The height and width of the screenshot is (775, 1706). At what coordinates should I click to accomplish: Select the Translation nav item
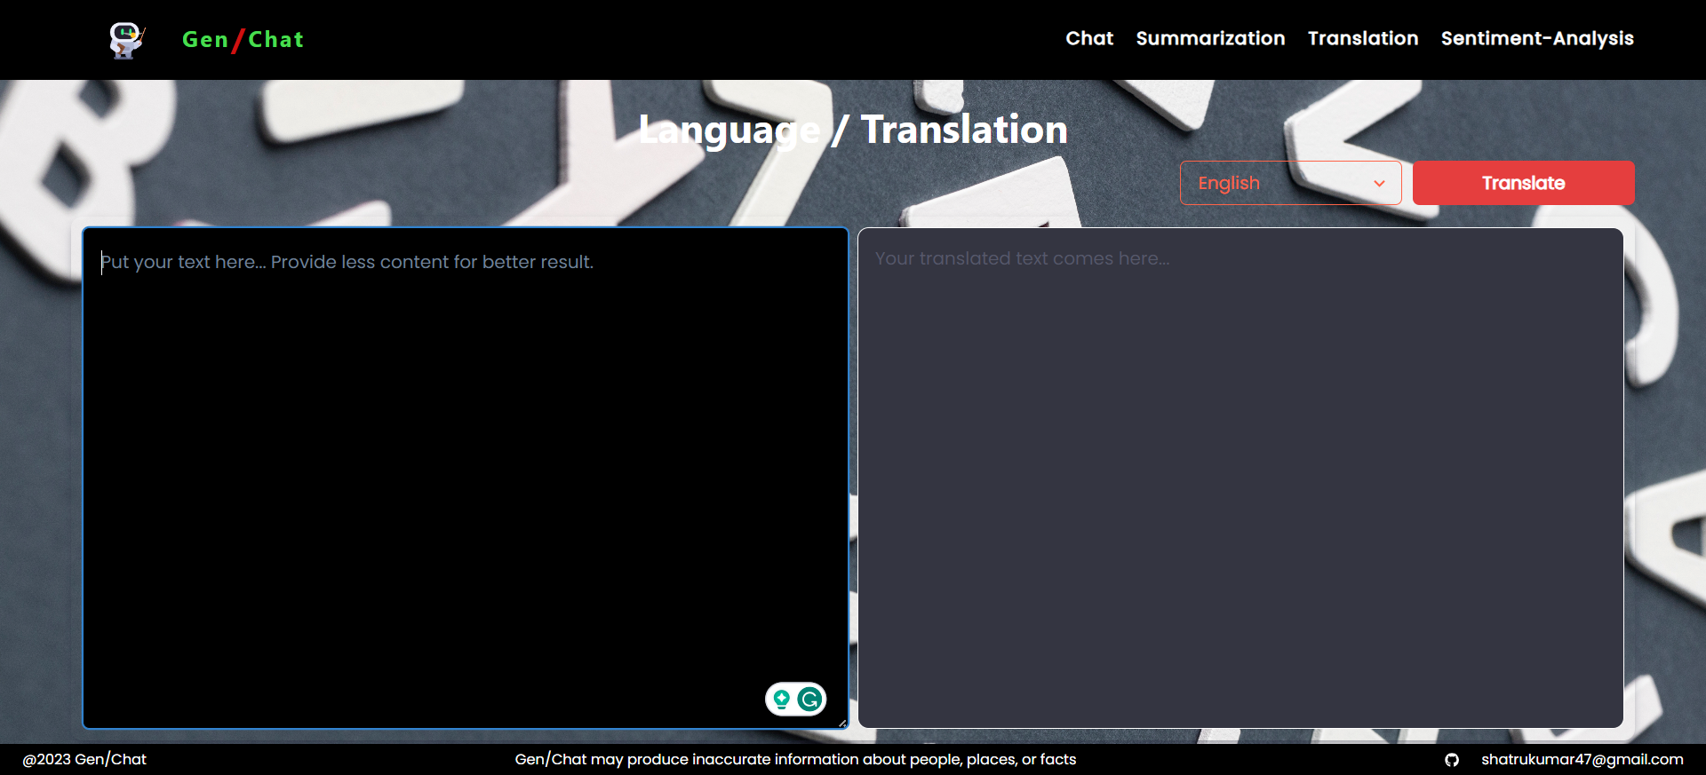(x=1362, y=38)
